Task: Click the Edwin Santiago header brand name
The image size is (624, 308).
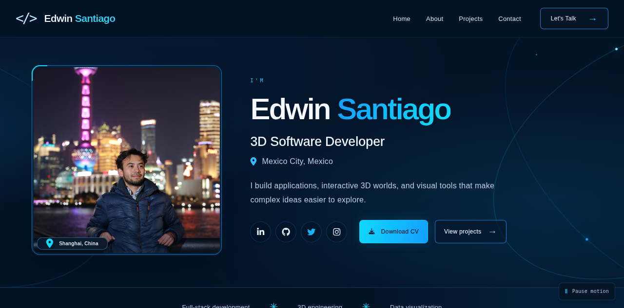Action: [79, 18]
